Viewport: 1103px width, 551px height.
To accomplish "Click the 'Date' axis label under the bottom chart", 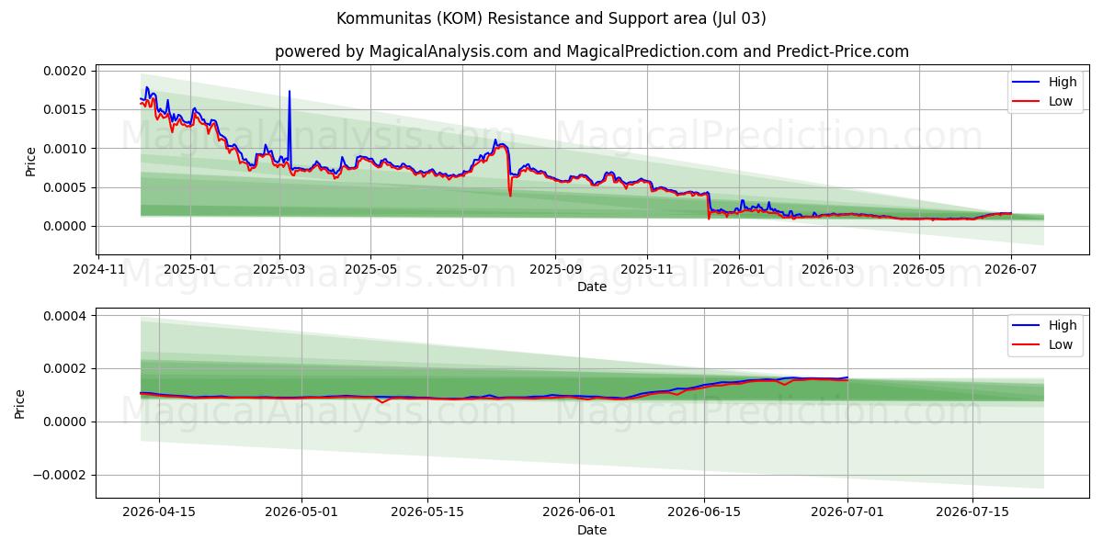I will (x=592, y=530).
